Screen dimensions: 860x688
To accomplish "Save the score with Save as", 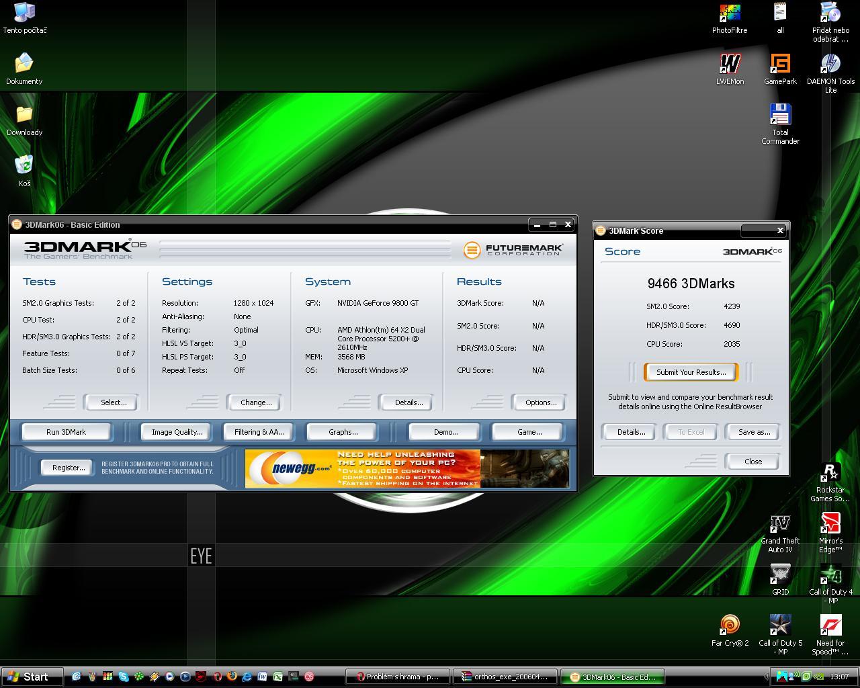I will [753, 432].
